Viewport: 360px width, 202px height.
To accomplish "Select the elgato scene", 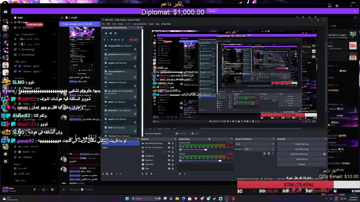I will click(x=120, y=148).
